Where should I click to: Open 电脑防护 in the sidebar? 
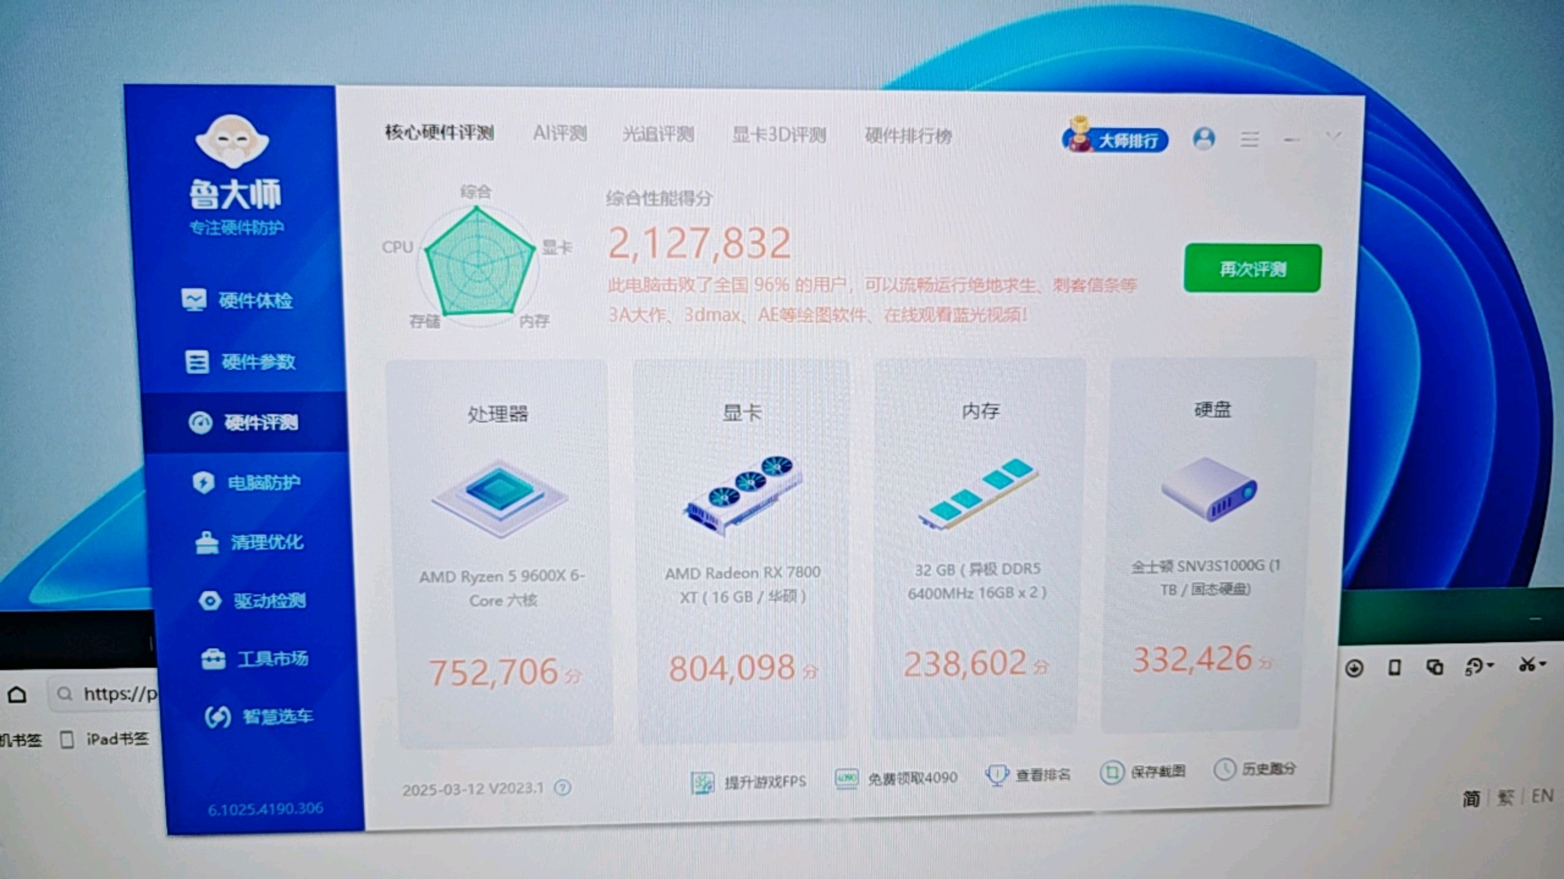click(x=247, y=482)
